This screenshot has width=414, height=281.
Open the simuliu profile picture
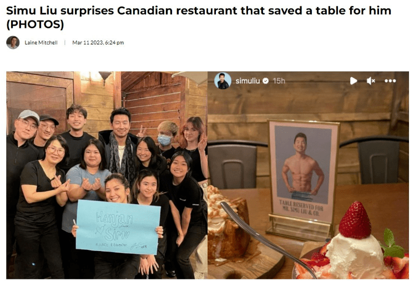[x=223, y=81]
